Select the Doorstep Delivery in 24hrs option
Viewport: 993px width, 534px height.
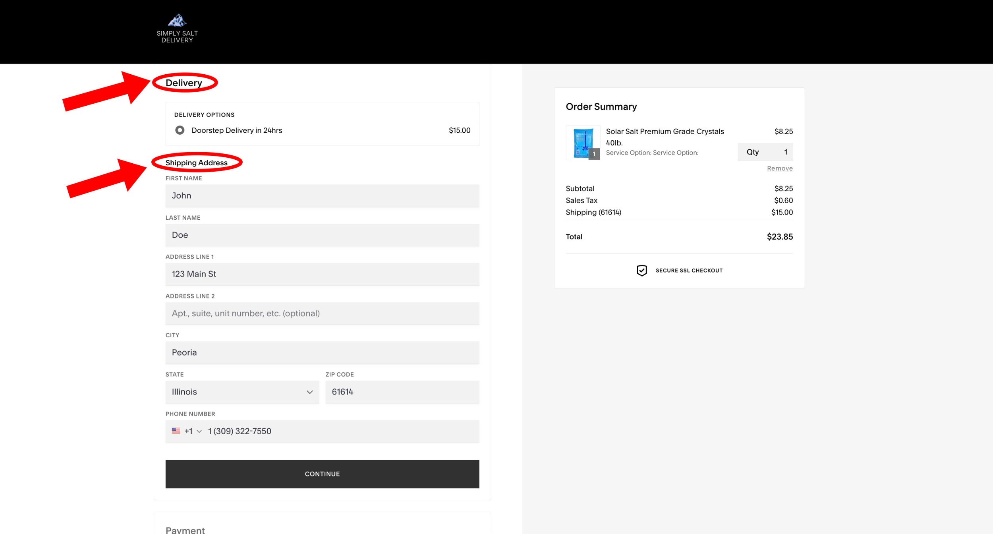coord(180,130)
